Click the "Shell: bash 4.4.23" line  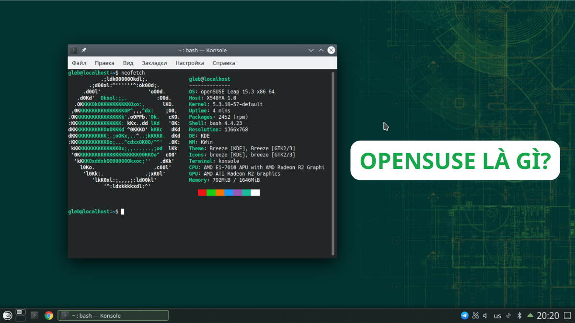215,123
